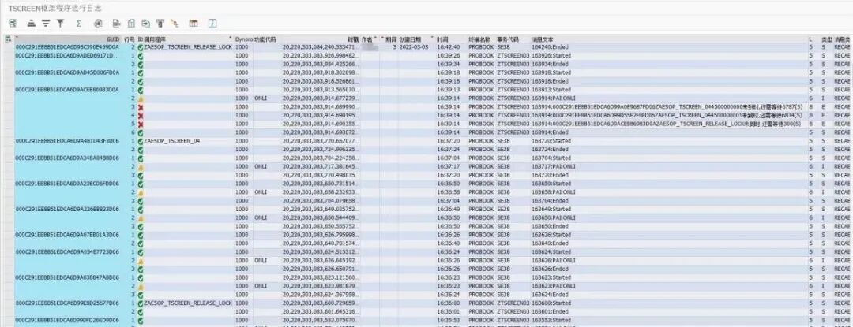
Task: Click the Sort Ascending toolbar icon
Action: [32, 24]
